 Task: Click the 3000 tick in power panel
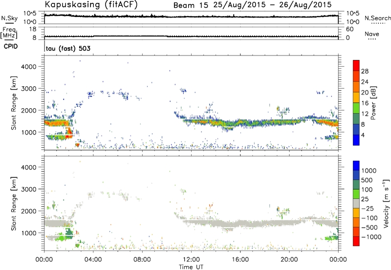coord(29,89)
